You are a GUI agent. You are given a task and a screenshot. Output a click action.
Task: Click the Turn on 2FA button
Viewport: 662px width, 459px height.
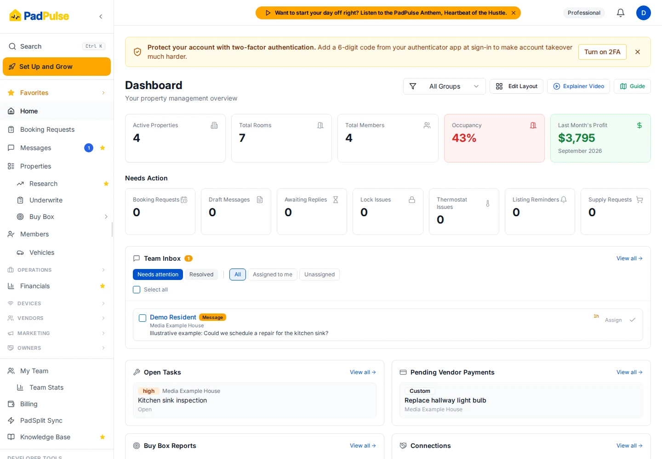pyautogui.click(x=602, y=52)
